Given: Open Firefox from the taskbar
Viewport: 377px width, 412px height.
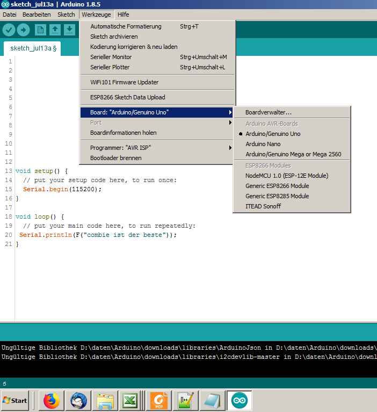Looking at the screenshot, I should click(x=52, y=401).
